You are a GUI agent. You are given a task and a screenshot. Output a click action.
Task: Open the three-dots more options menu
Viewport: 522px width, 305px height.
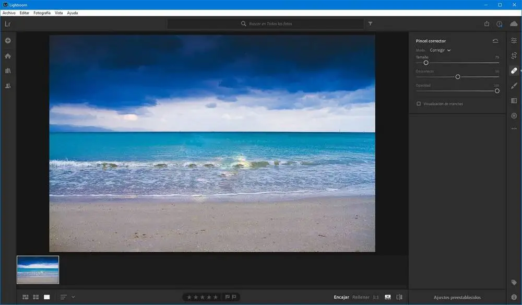coord(514,128)
